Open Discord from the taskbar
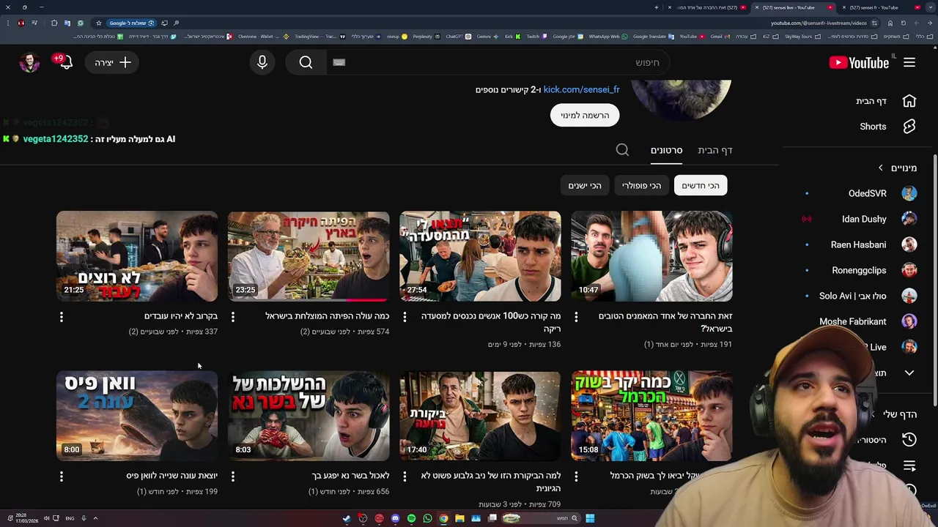The width and height of the screenshot is (938, 527). [395, 518]
